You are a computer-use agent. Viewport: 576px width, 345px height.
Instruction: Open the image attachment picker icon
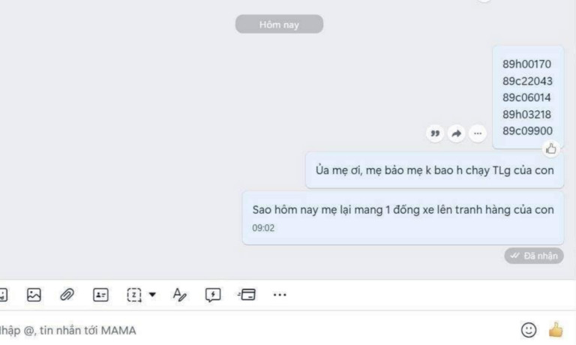click(x=34, y=295)
